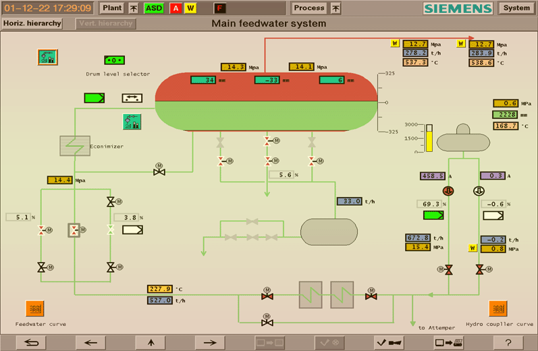
Task: Open the Feedwater curve icon
Action: tap(34, 308)
